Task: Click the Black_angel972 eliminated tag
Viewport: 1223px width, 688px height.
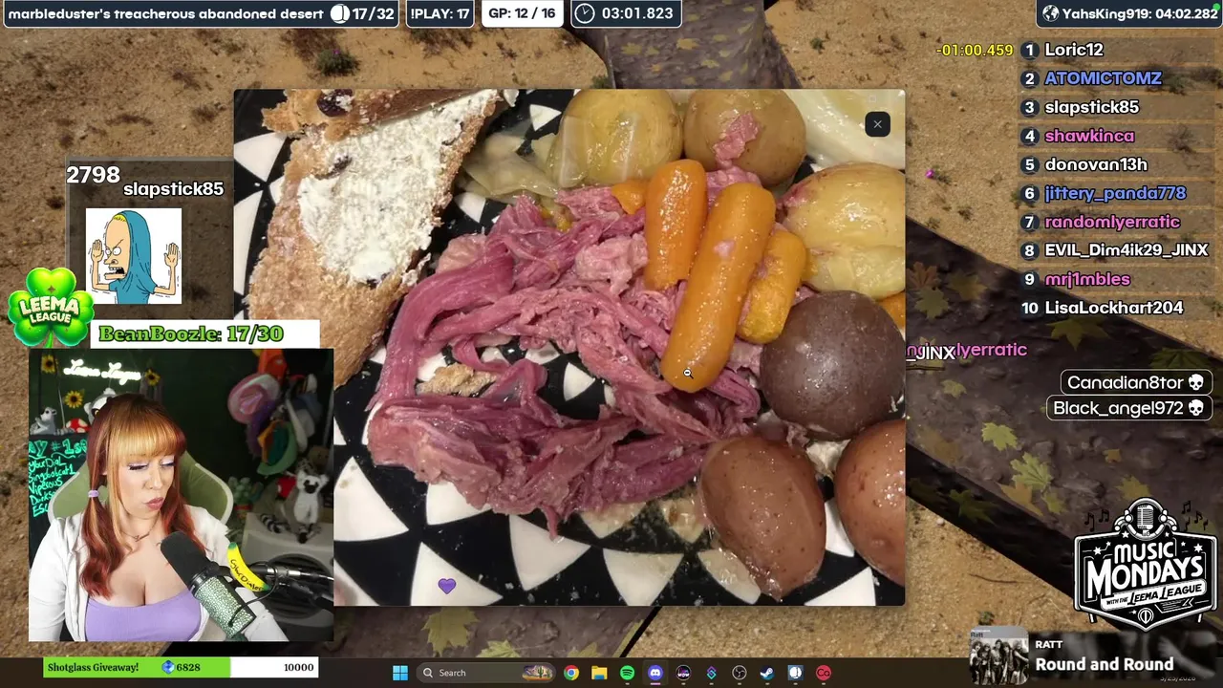Action: [x=1129, y=408]
